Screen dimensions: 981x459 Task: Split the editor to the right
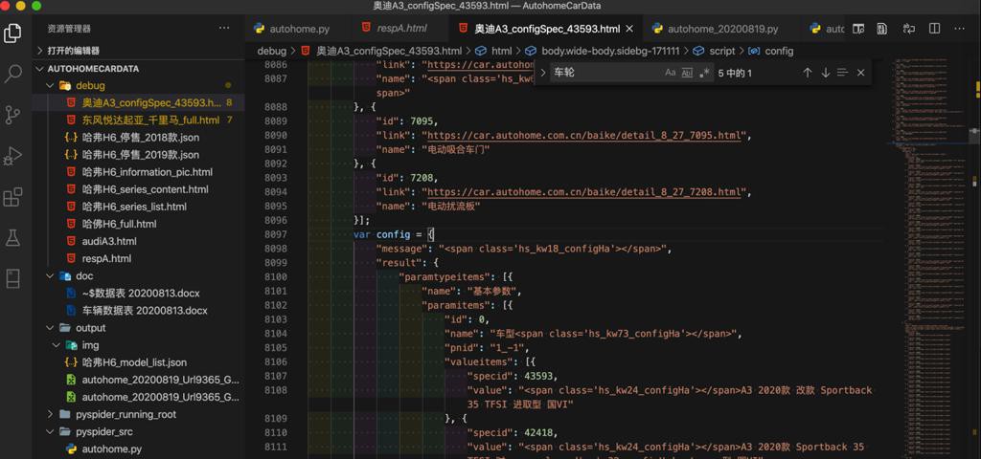pyautogui.click(x=935, y=29)
